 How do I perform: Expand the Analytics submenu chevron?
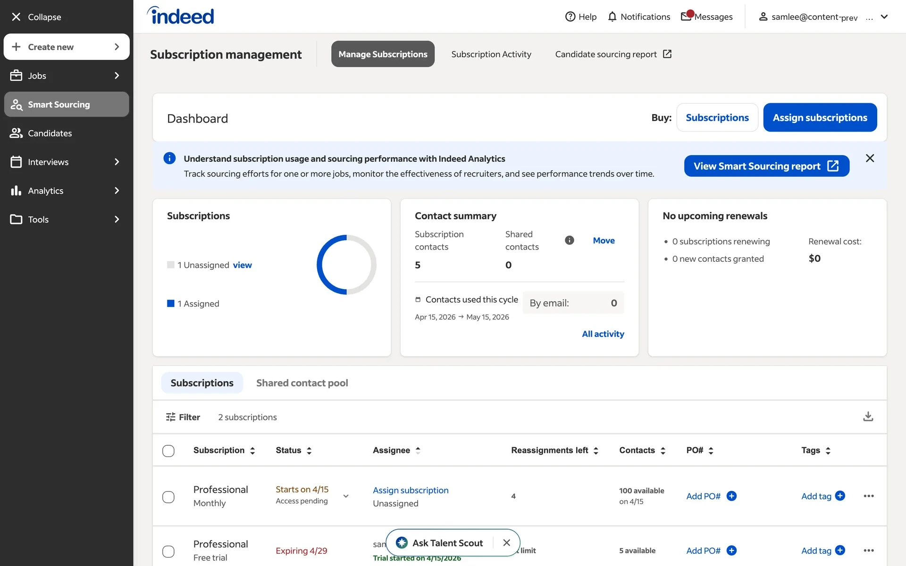117,191
